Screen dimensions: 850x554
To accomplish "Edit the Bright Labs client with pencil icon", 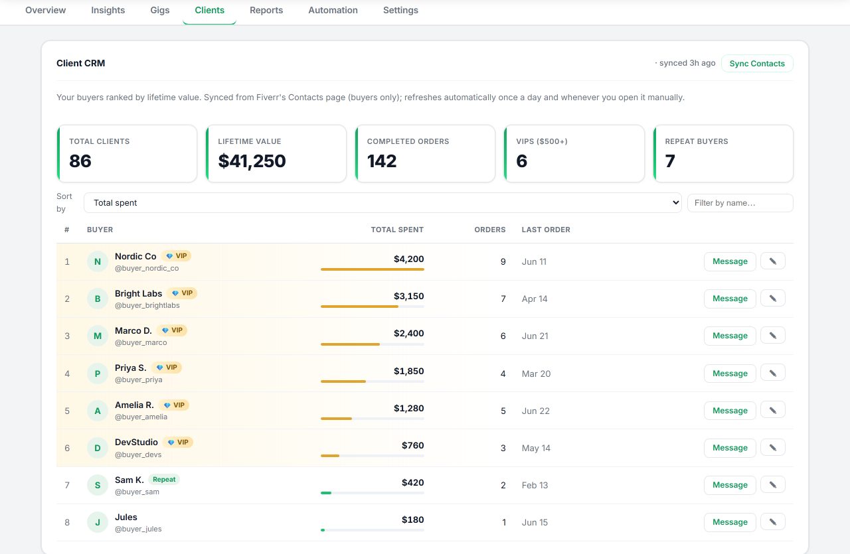I will pos(773,298).
